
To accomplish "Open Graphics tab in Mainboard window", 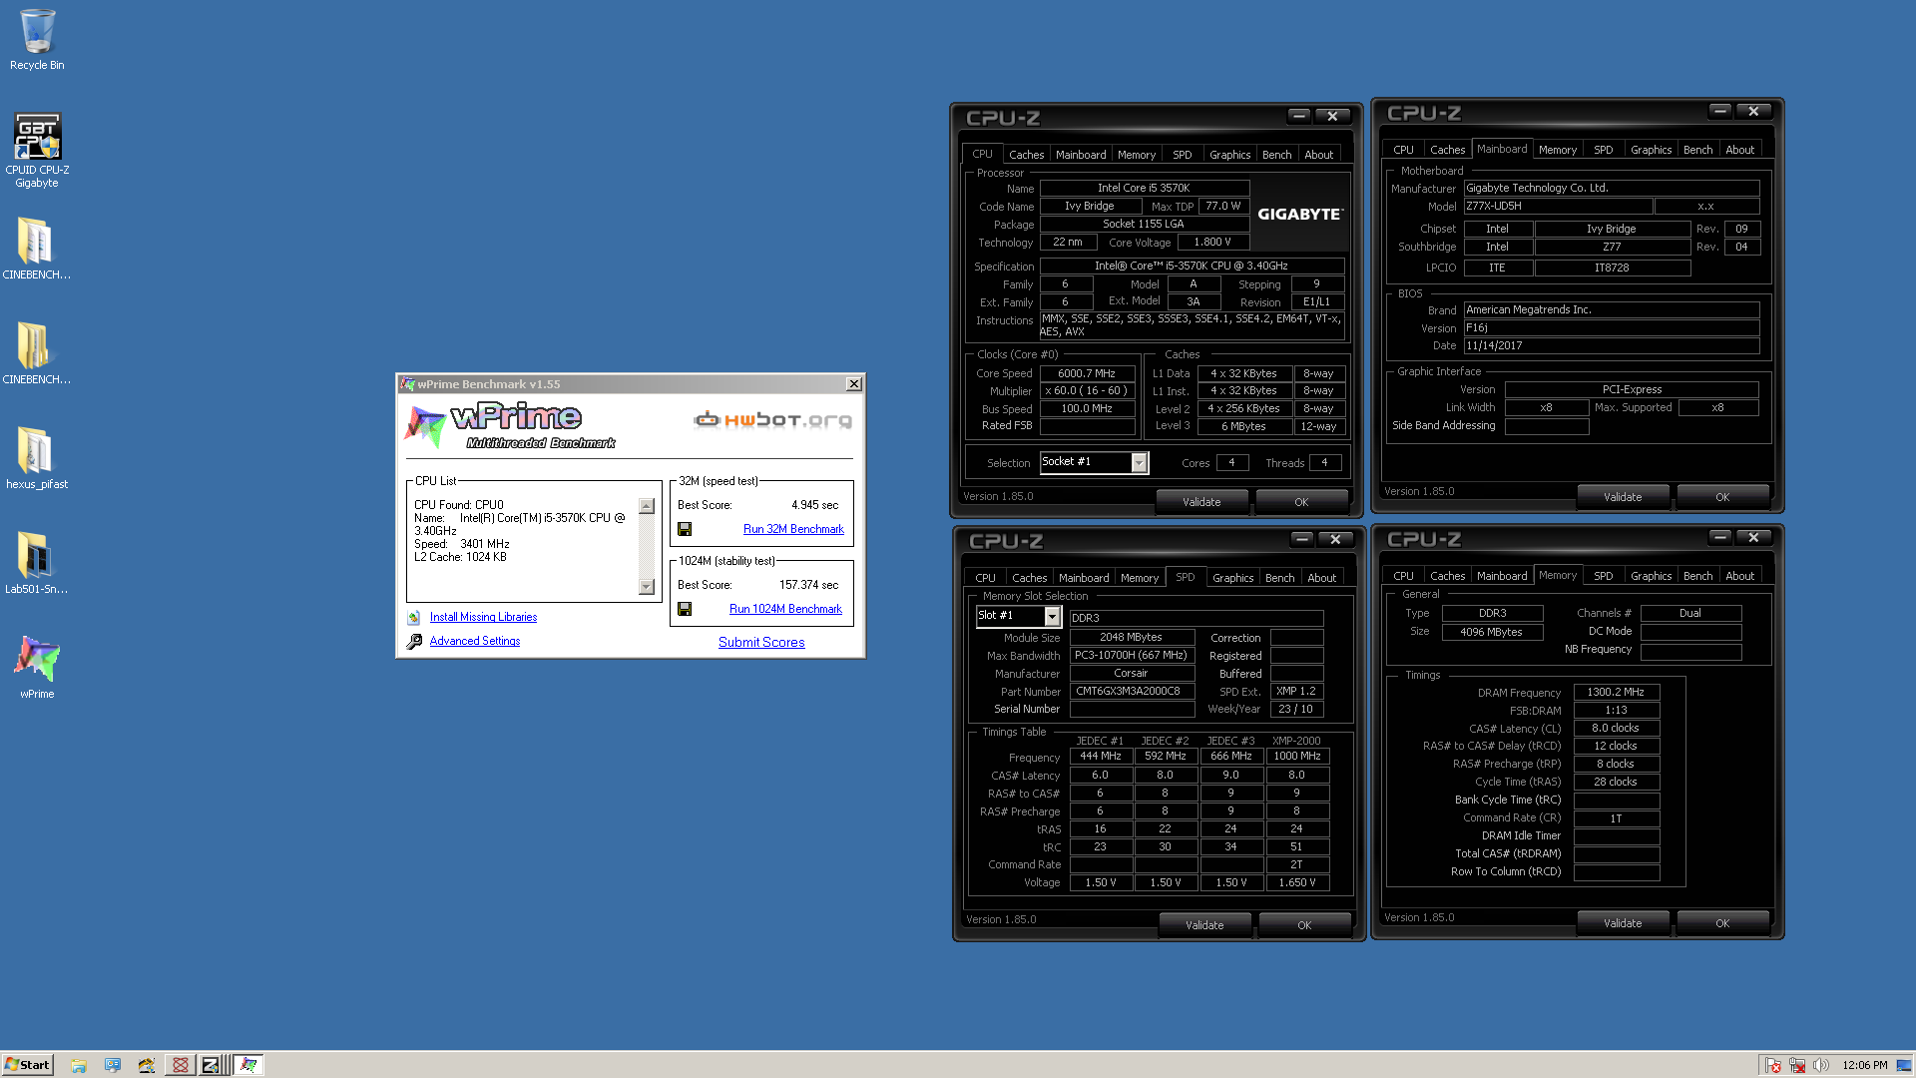I will 1651,150.
